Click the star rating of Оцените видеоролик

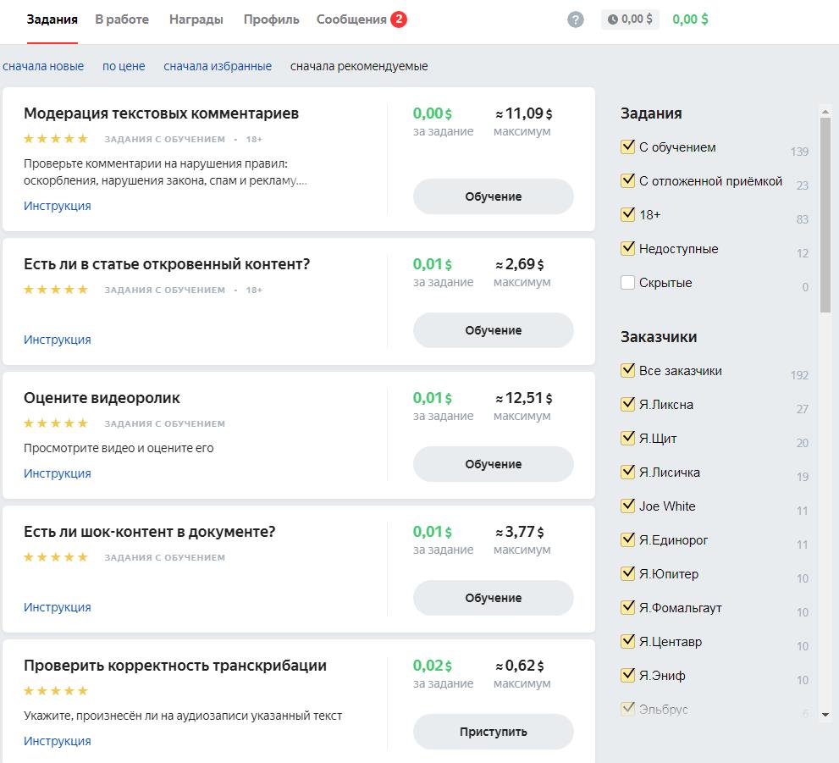pyautogui.click(x=56, y=423)
